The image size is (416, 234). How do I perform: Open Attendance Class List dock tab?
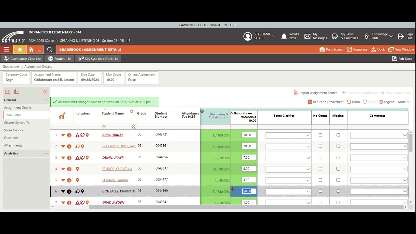pos(22,58)
